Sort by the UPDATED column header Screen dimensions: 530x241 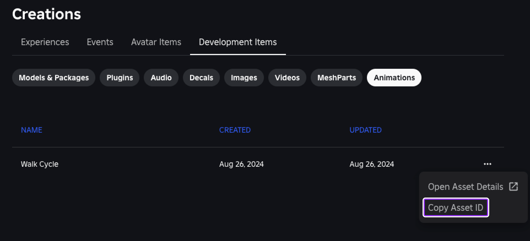pos(366,130)
